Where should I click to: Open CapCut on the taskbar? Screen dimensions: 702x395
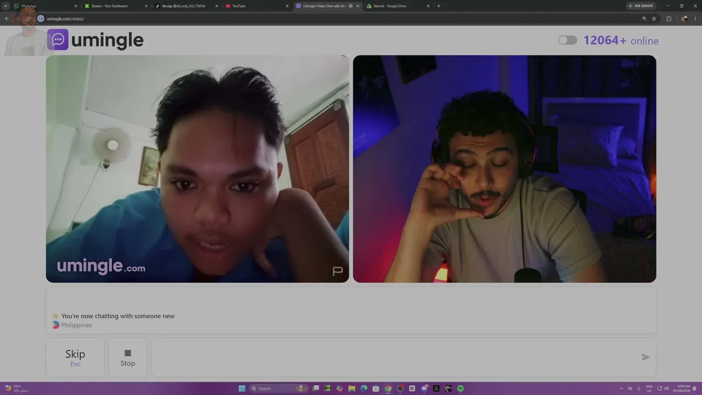412,388
